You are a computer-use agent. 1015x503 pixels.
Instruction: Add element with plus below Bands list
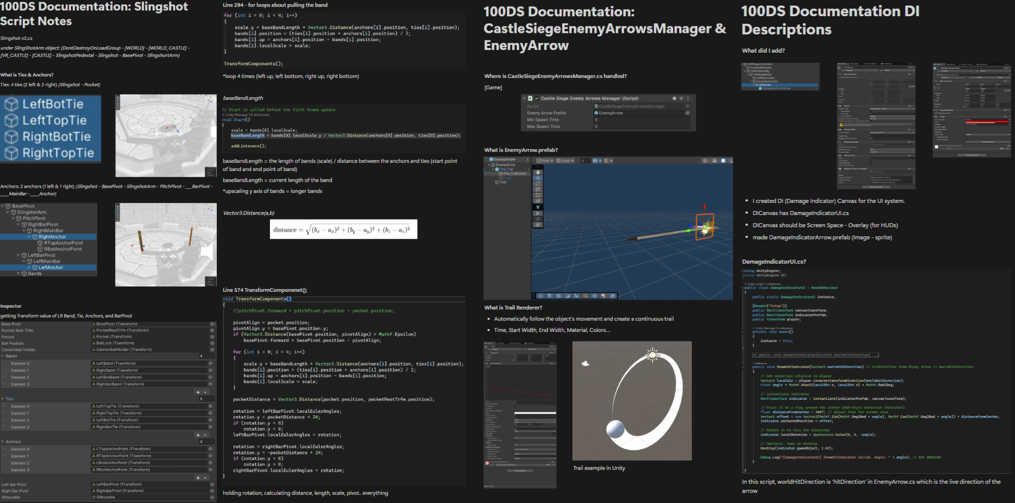(198, 392)
